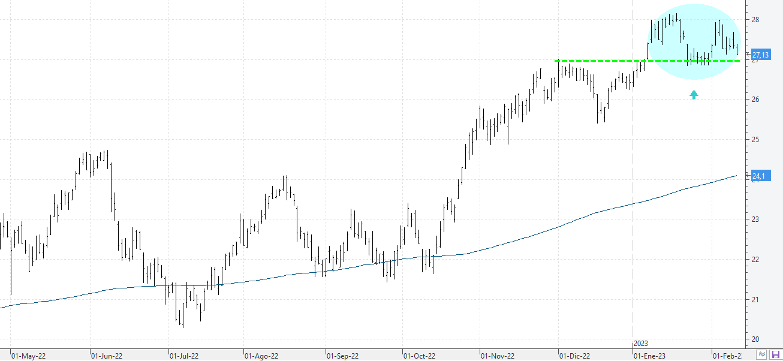Click the 2023 year marker label

[x=641, y=343]
